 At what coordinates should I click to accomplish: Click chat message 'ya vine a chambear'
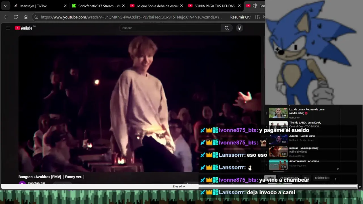coord(284,180)
